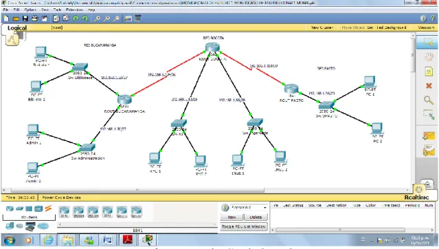Click the New Cluster button
Viewport: 439px width, 249px height.
(x=322, y=28)
